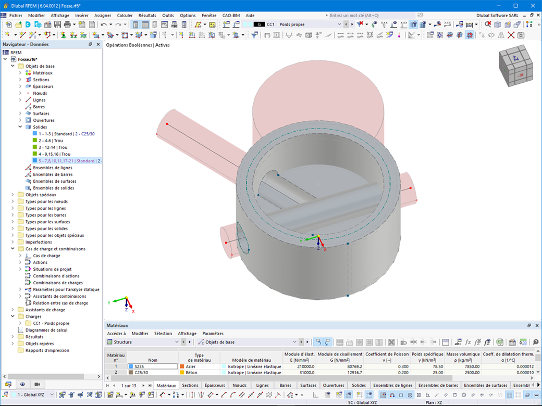Redo the last action

[118, 24]
